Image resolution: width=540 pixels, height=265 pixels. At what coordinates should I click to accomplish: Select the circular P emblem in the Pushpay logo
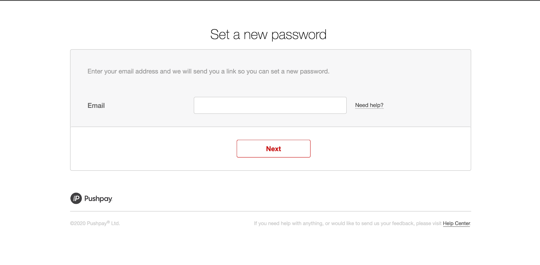[76, 199]
